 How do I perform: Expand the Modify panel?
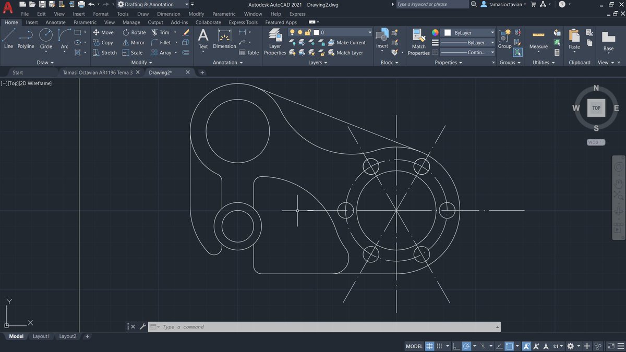tap(141, 63)
